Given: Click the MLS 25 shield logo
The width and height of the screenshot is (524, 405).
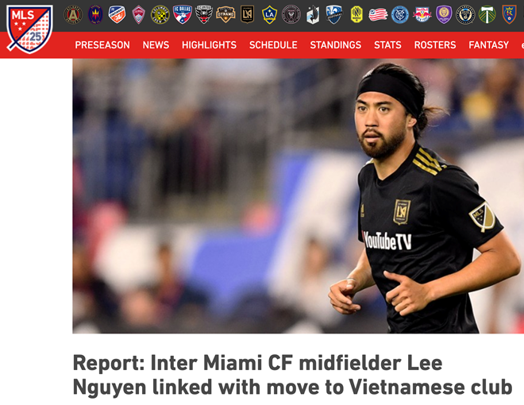Looking at the screenshot, I should pos(29,29).
